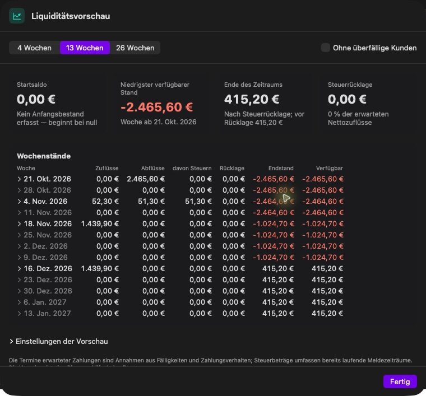Image resolution: width=426 pixels, height=396 pixels.
Task: Click Zuflüsse 1.439,90 € in 16. Dez. row
Action: pos(100,269)
